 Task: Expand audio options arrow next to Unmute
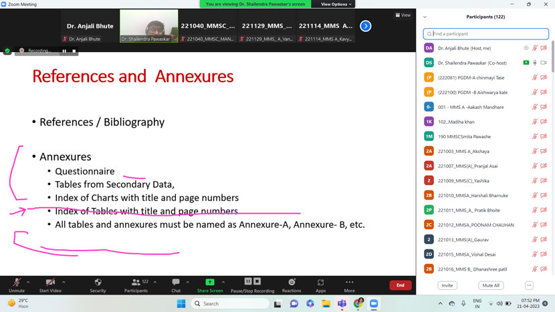29,281
